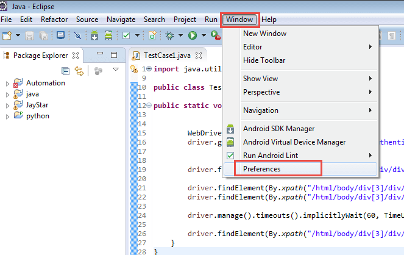404x255 pixels.
Task: Close the TestCase1.java editor tab
Action: 199,56
